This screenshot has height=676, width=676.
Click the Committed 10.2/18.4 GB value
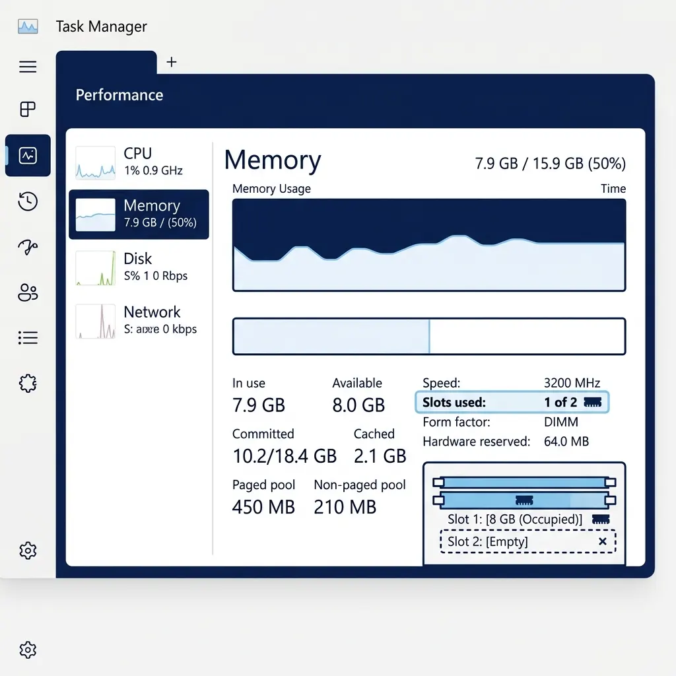pos(285,456)
